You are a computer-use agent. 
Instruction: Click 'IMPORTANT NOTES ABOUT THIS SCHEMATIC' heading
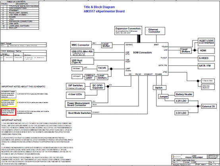pyautogui.click(x=23, y=87)
